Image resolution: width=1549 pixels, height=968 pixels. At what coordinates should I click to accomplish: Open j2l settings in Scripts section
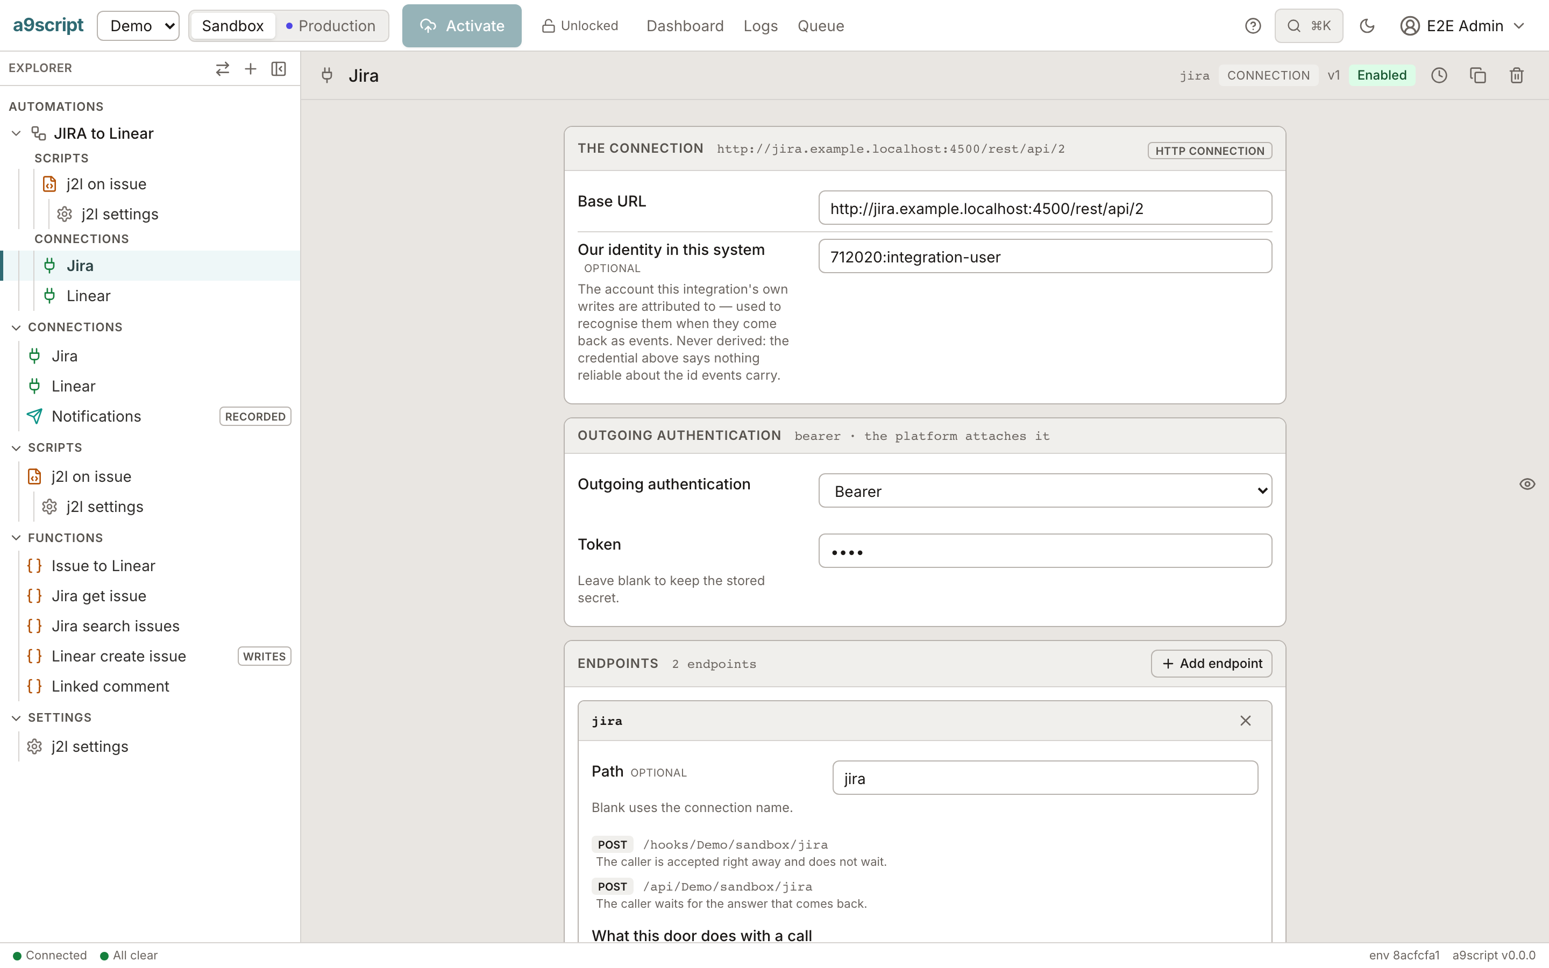(x=104, y=507)
